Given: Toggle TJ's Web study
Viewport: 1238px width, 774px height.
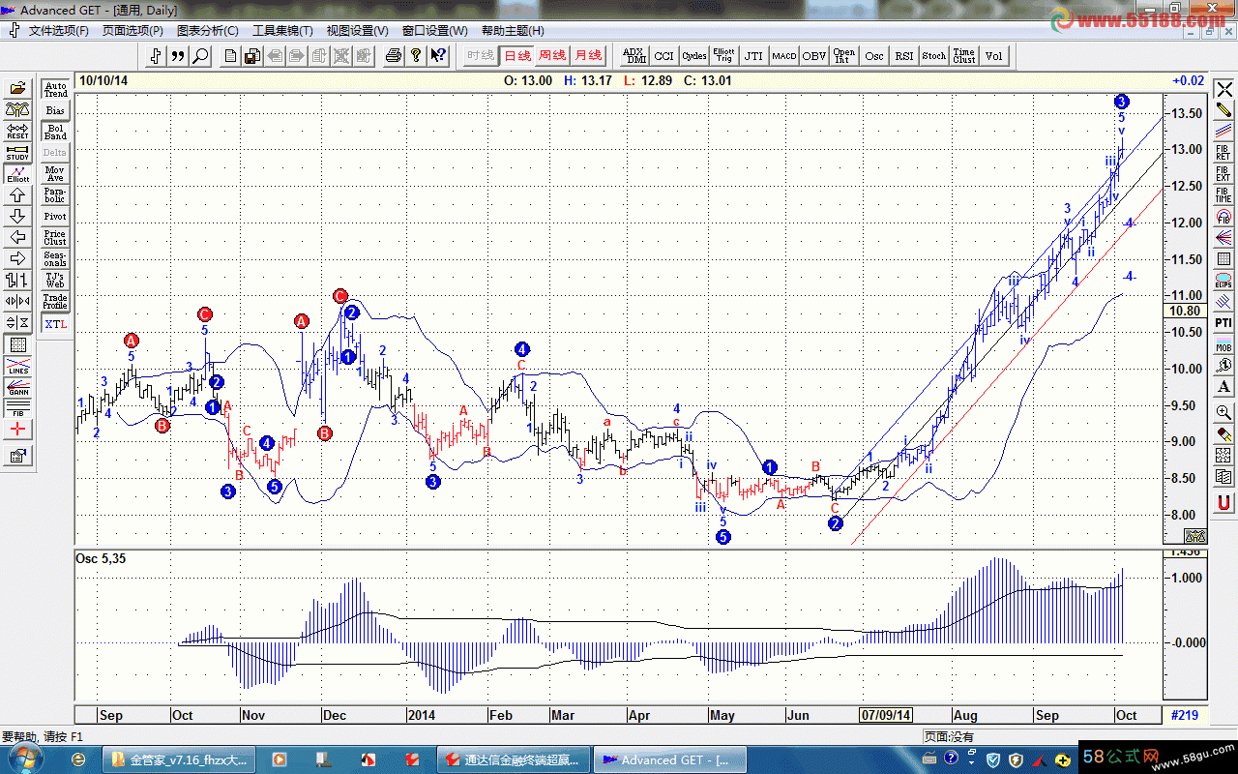Looking at the screenshot, I should 55,281.
